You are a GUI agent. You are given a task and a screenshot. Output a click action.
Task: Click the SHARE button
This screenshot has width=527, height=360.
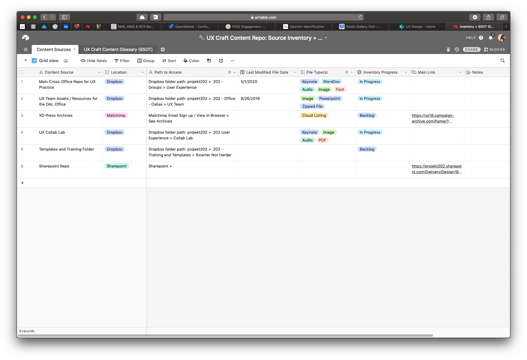click(472, 49)
